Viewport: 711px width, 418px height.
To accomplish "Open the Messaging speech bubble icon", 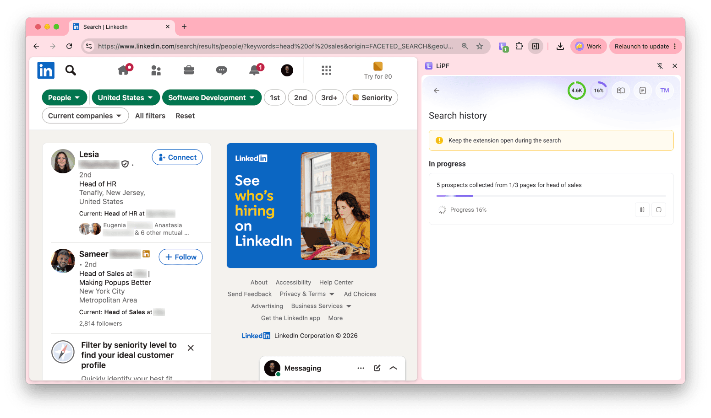I will 221,70.
